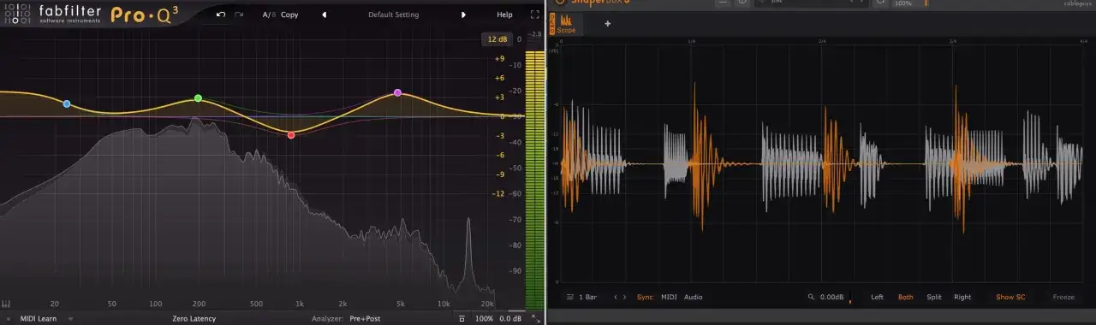Open the Default Setting preset menu

pyautogui.click(x=394, y=15)
